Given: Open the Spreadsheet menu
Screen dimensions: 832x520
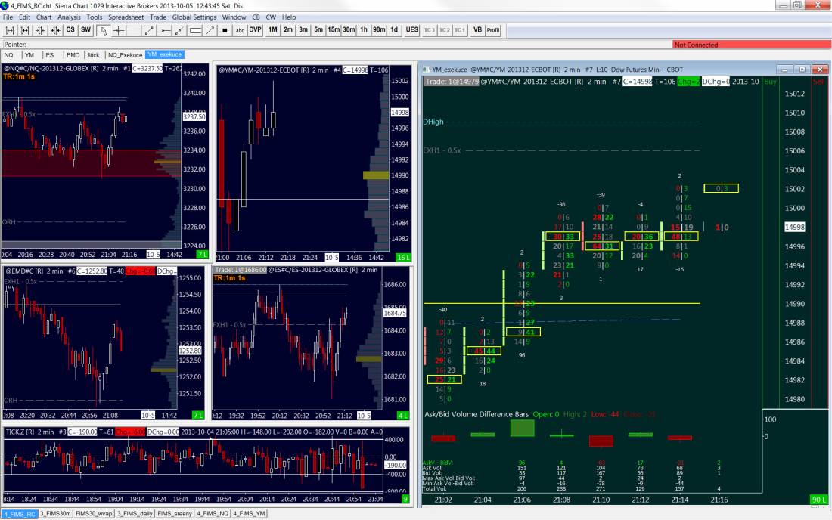Looking at the screenshot, I should (x=126, y=17).
